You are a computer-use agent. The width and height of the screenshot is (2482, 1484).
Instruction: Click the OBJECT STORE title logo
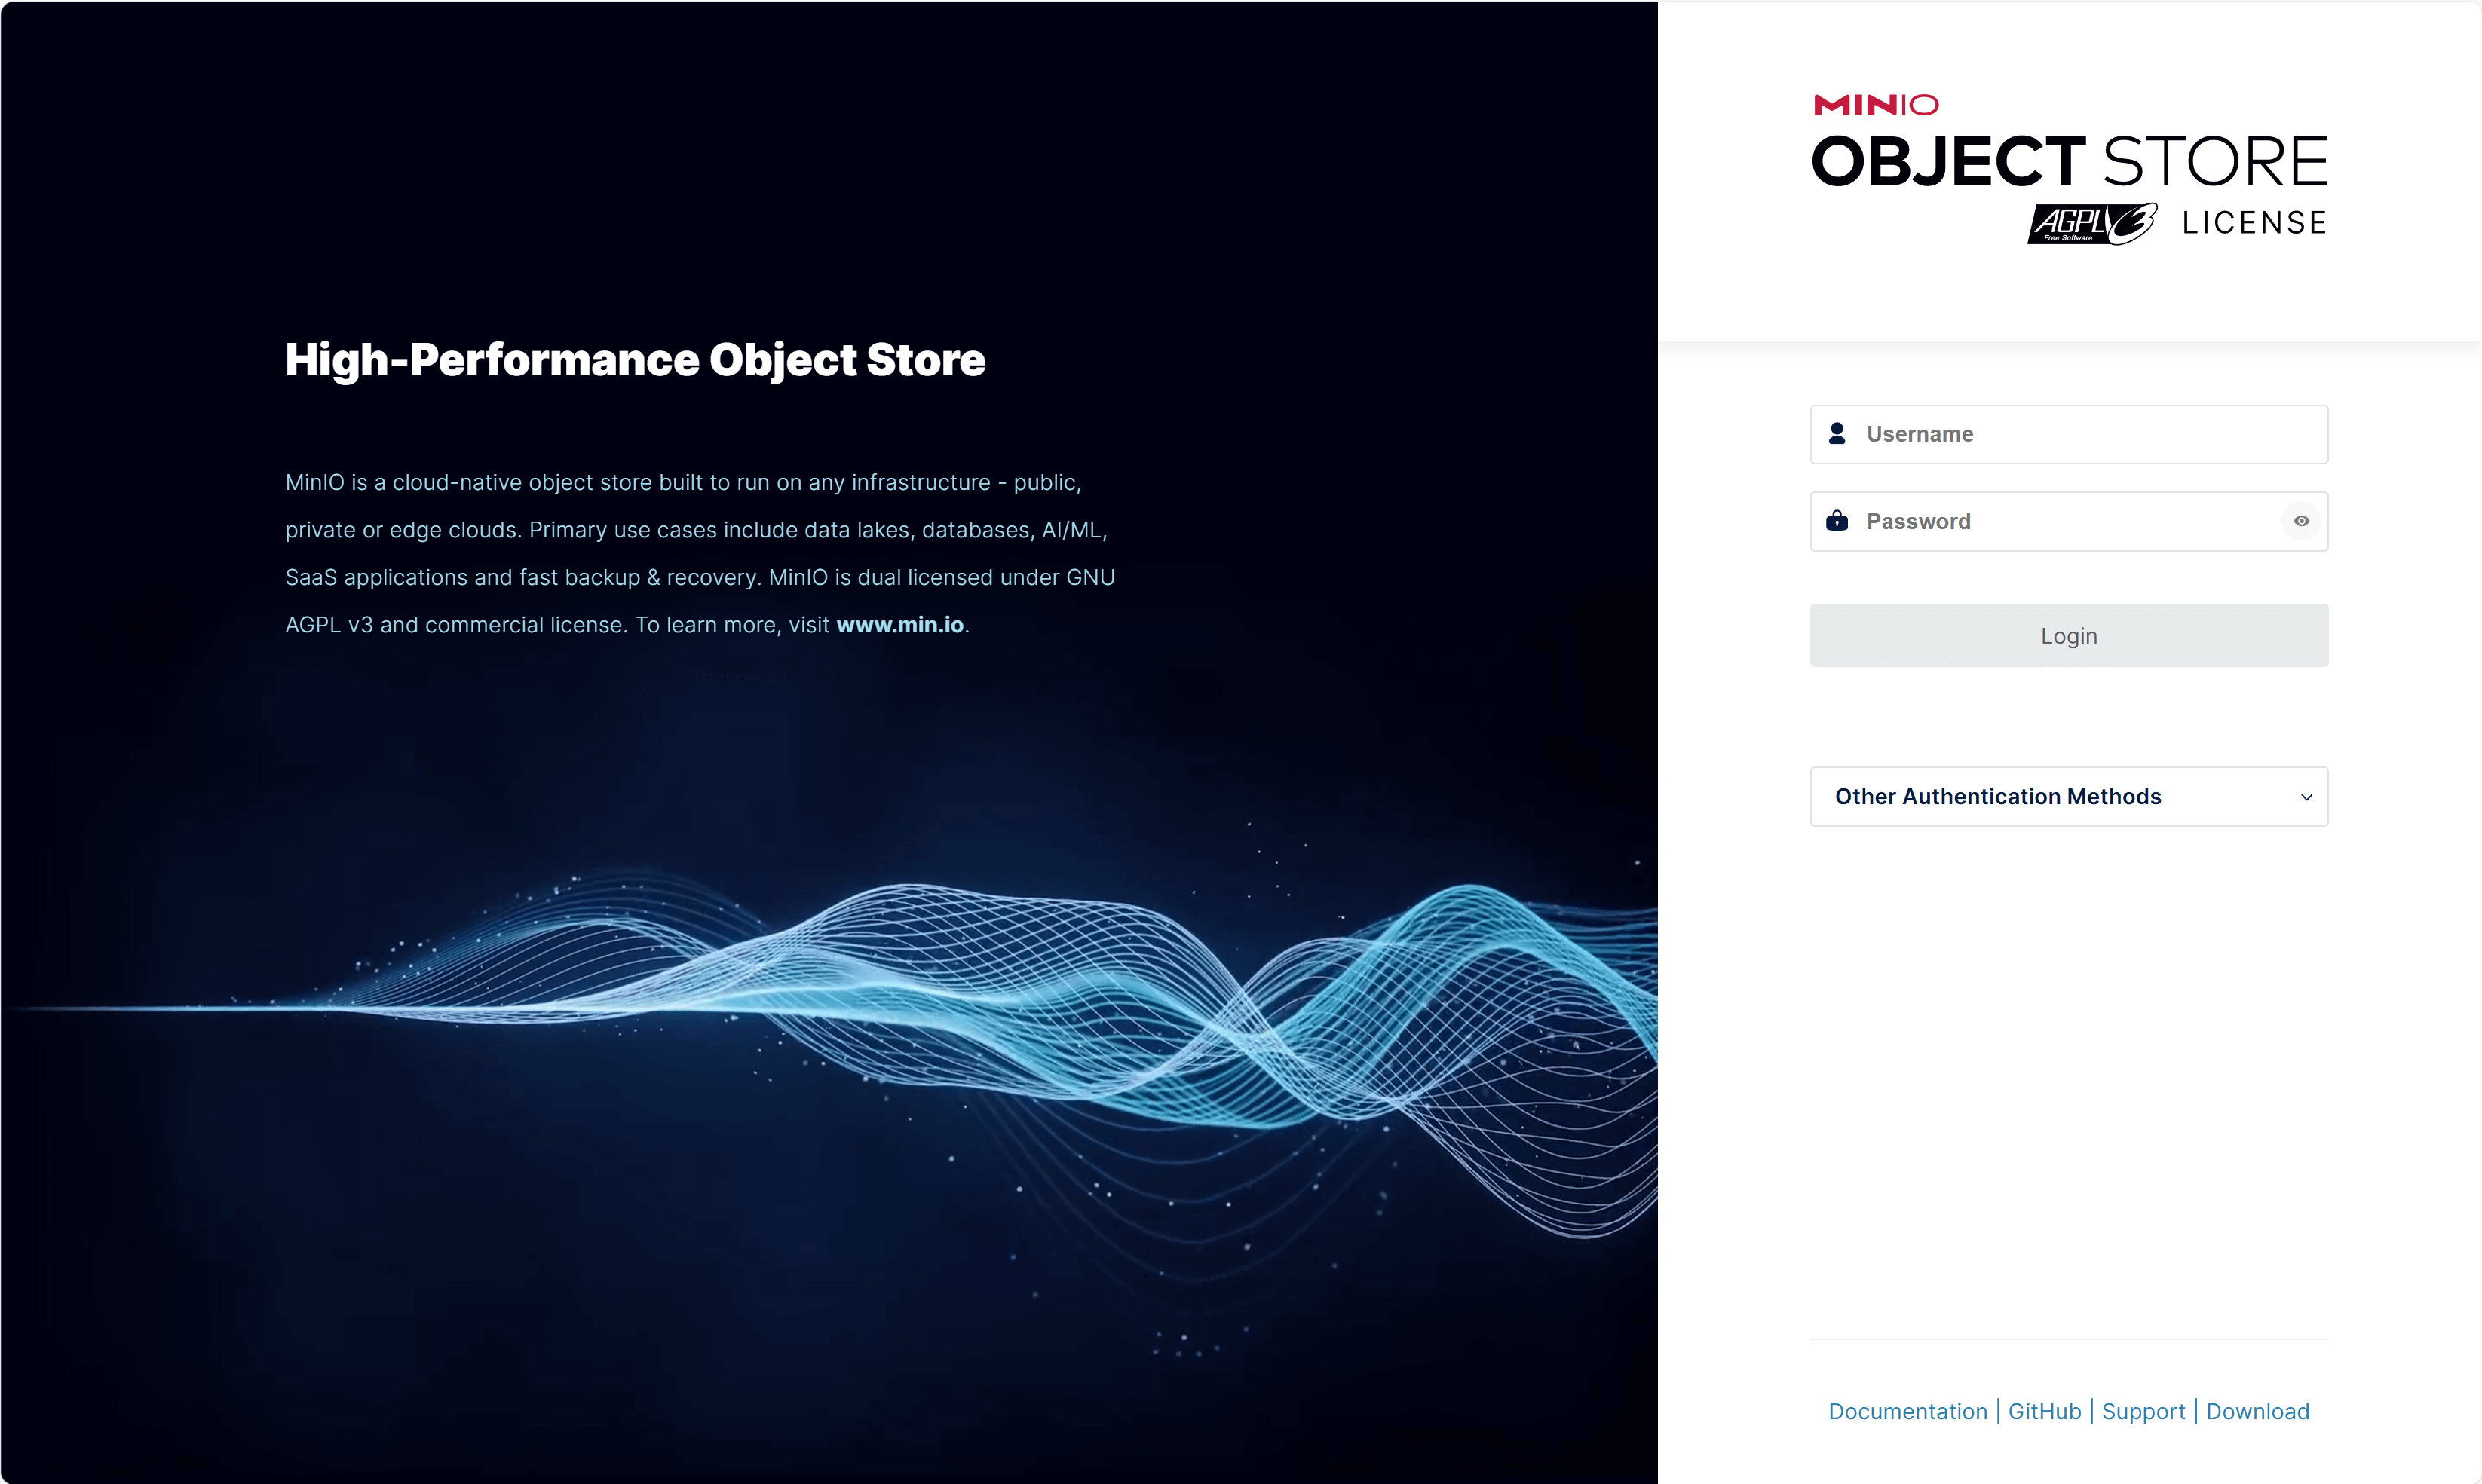2068,162
